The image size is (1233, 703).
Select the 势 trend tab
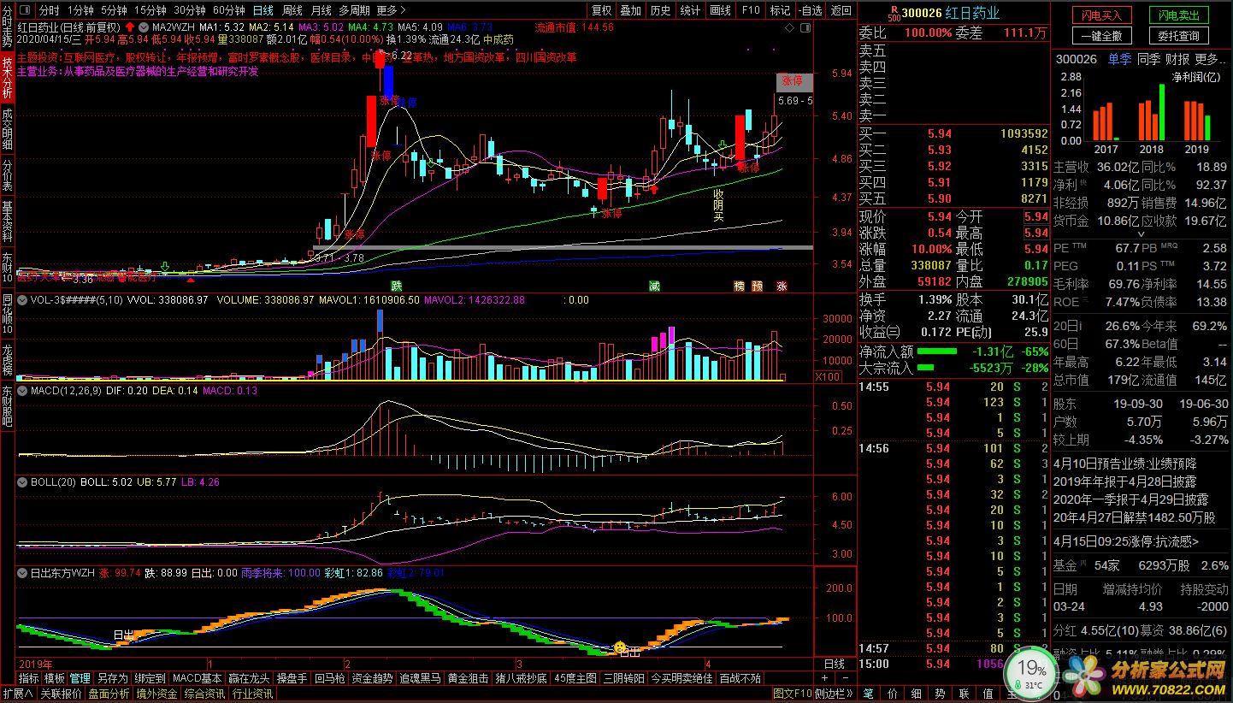pos(941,693)
